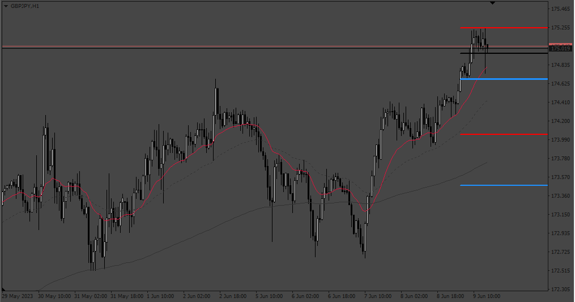The width and height of the screenshot is (575, 302).
Task: Click the 173.990 price axis label
Action: coord(561,140)
